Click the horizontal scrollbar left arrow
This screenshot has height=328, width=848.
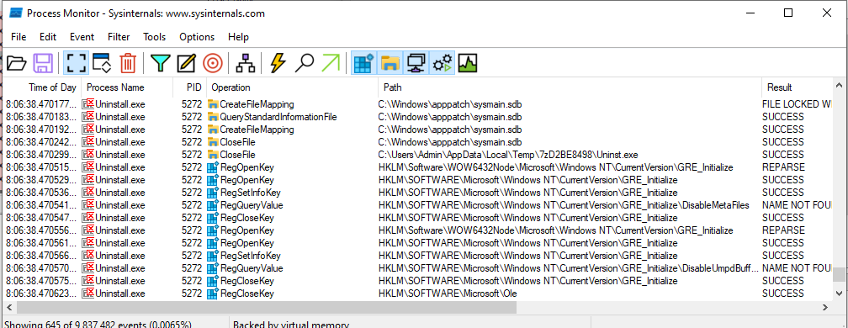[8, 308]
